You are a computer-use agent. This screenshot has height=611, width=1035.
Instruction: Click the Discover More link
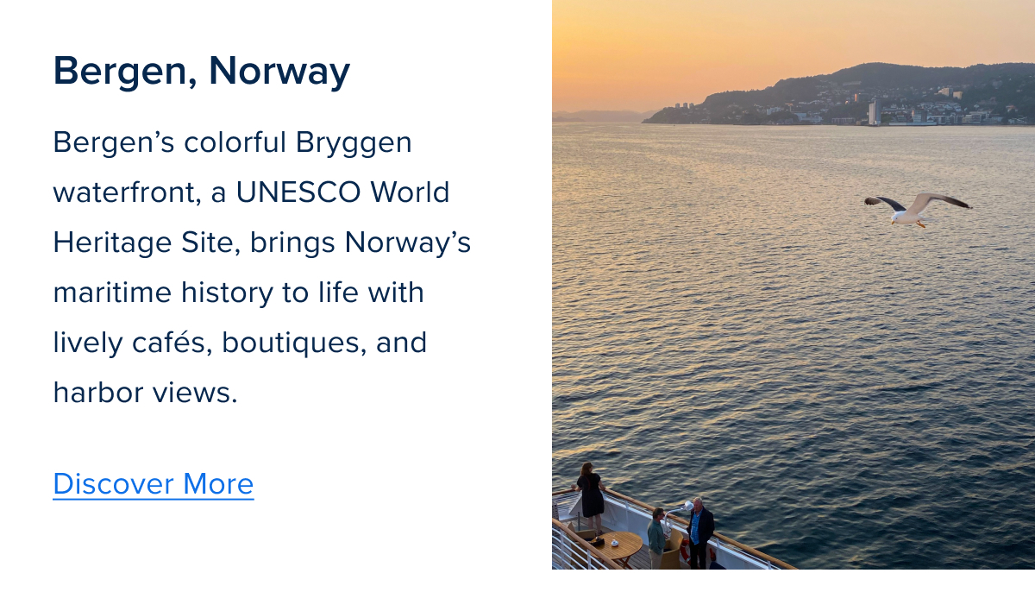[x=154, y=484]
